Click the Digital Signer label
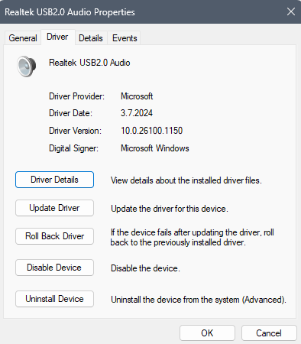 click(x=73, y=148)
